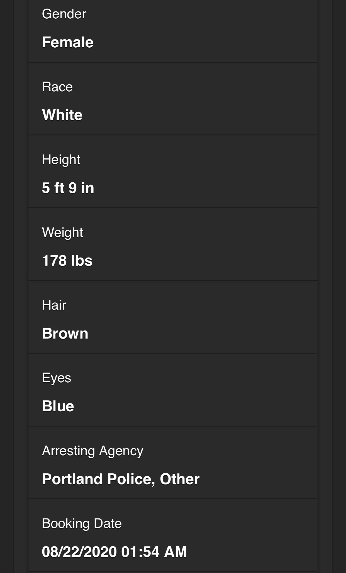Click the '5 ft' height text
Viewport: 346px width, 573px height.
(x=53, y=188)
